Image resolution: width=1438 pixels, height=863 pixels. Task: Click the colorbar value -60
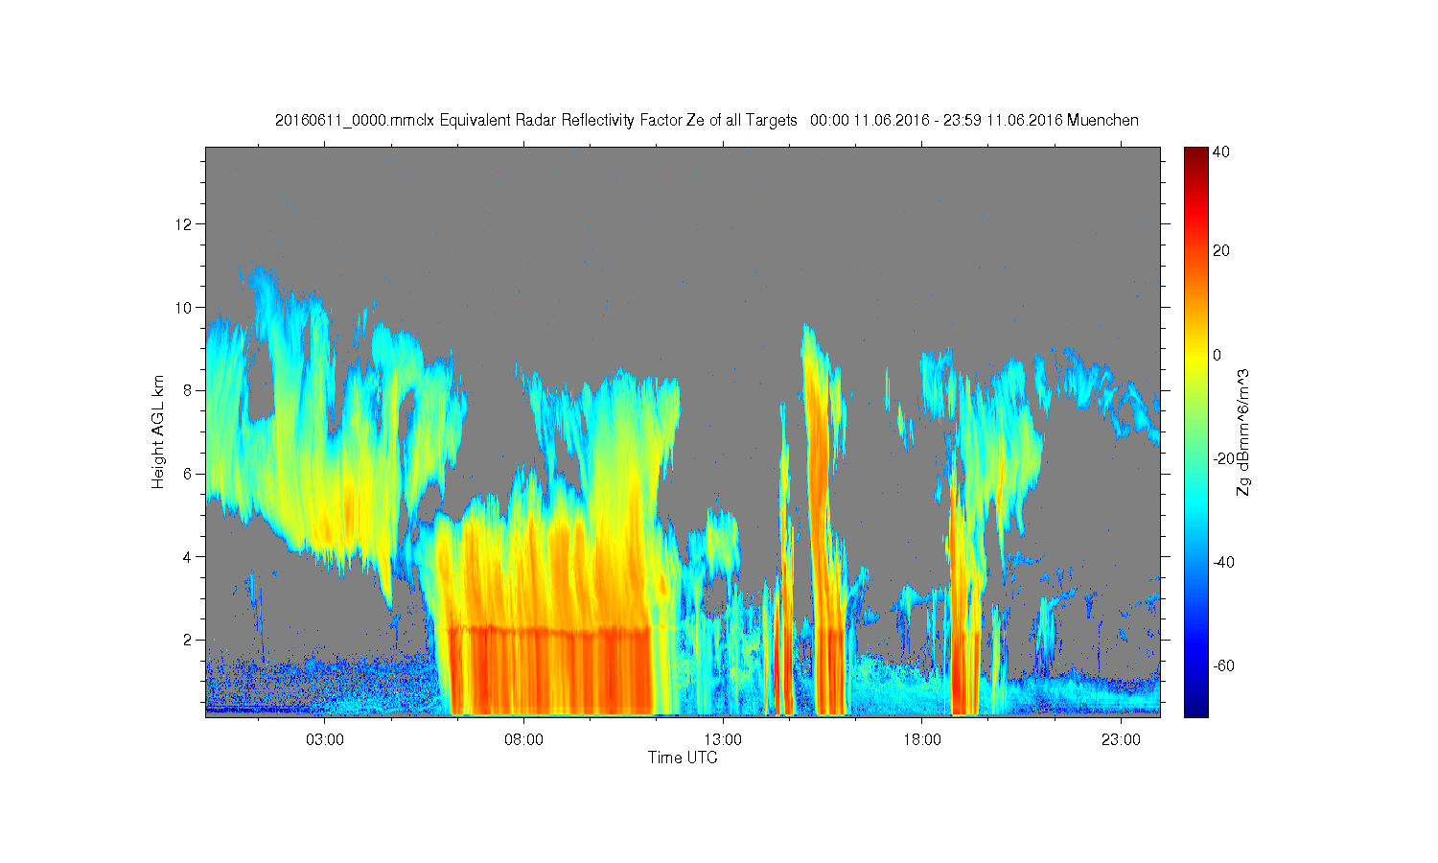(1223, 665)
